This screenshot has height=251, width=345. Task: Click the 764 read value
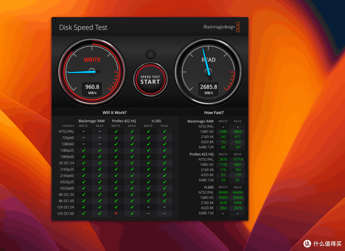(238, 170)
